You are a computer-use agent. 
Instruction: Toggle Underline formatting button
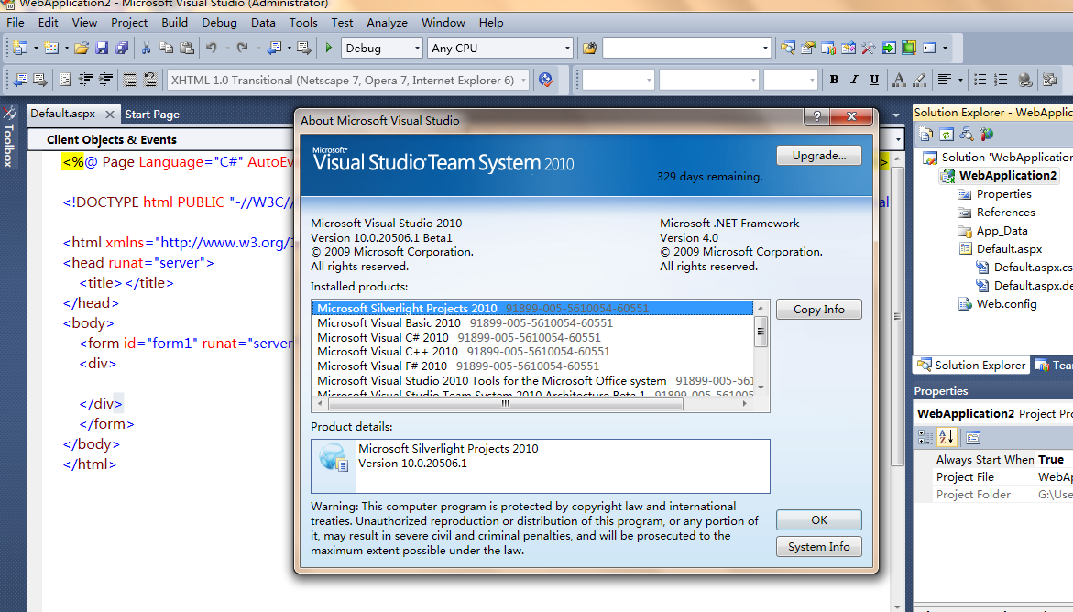pyautogui.click(x=874, y=80)
